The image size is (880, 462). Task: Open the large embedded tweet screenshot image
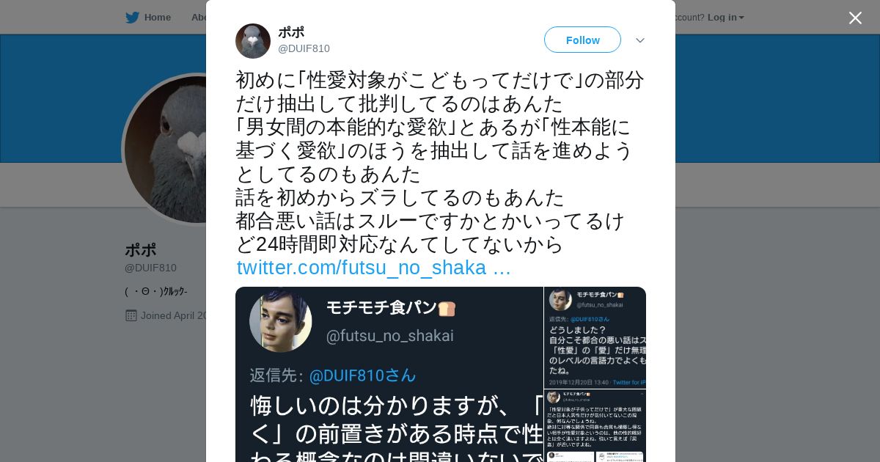[x=389, y=374]
